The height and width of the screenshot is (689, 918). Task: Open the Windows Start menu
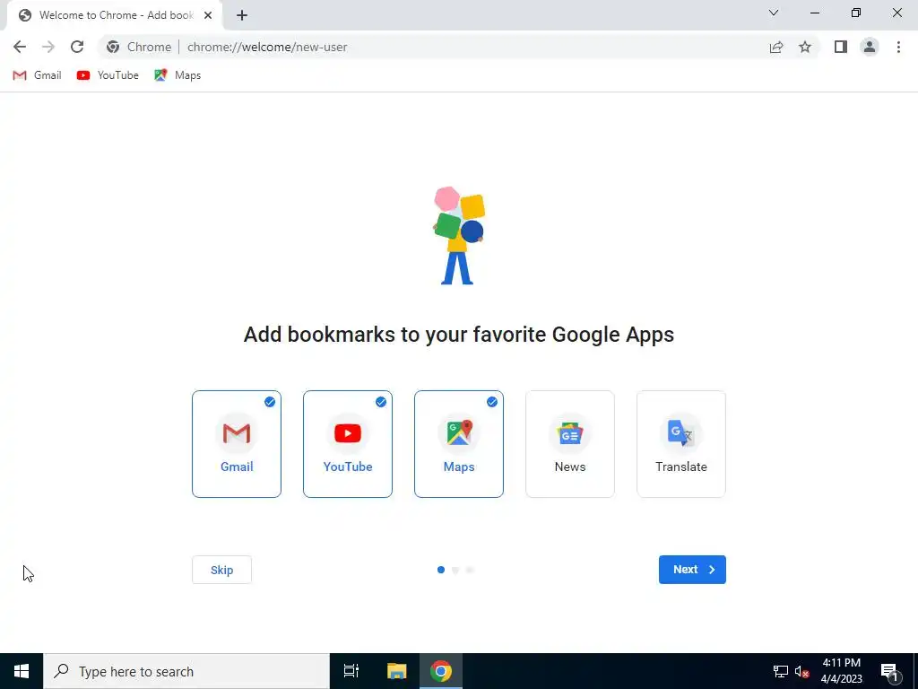pos(22,671)
